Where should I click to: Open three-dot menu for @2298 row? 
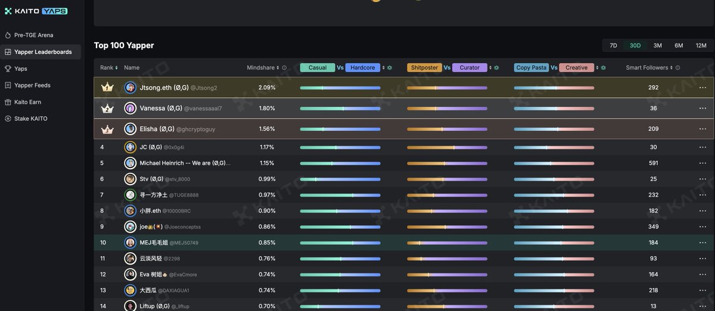pos(702,259)
